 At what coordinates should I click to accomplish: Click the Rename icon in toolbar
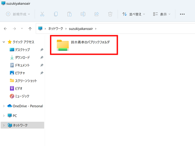point(83,14)
